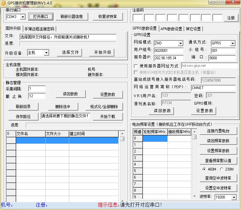Enable 使用服务器网址方式 checkbox
The width and height of the screenshot is (241, 210).
click(136, 66)
